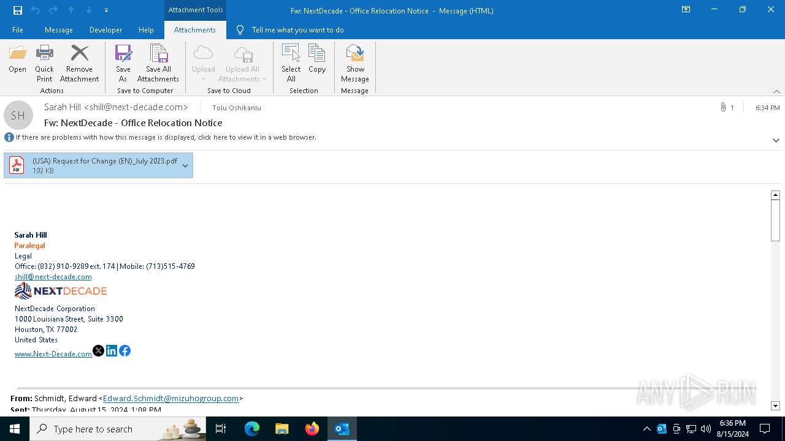The width and height of the screenshot is (785, 441).
Task: Click the Tell me what you want search box
Action: 297,30
